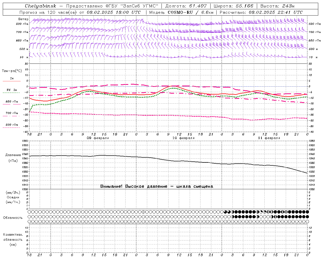Click the 11 февраля date label
322x257 pixels.
point(269,138)
